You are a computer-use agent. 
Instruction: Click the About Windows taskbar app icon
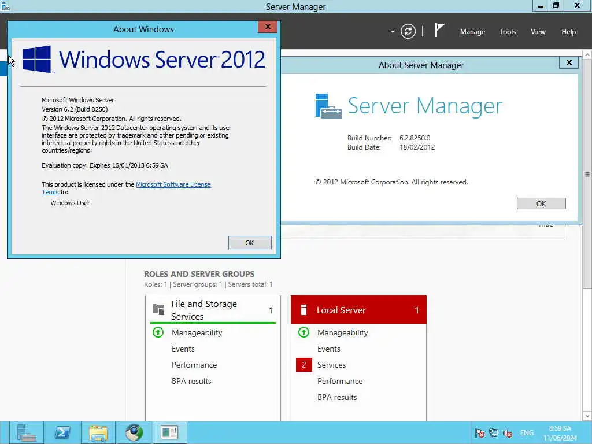(x=169, y=432)
